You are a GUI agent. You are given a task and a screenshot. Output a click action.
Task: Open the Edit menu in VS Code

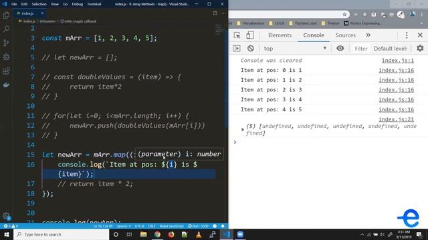[24, 4]
